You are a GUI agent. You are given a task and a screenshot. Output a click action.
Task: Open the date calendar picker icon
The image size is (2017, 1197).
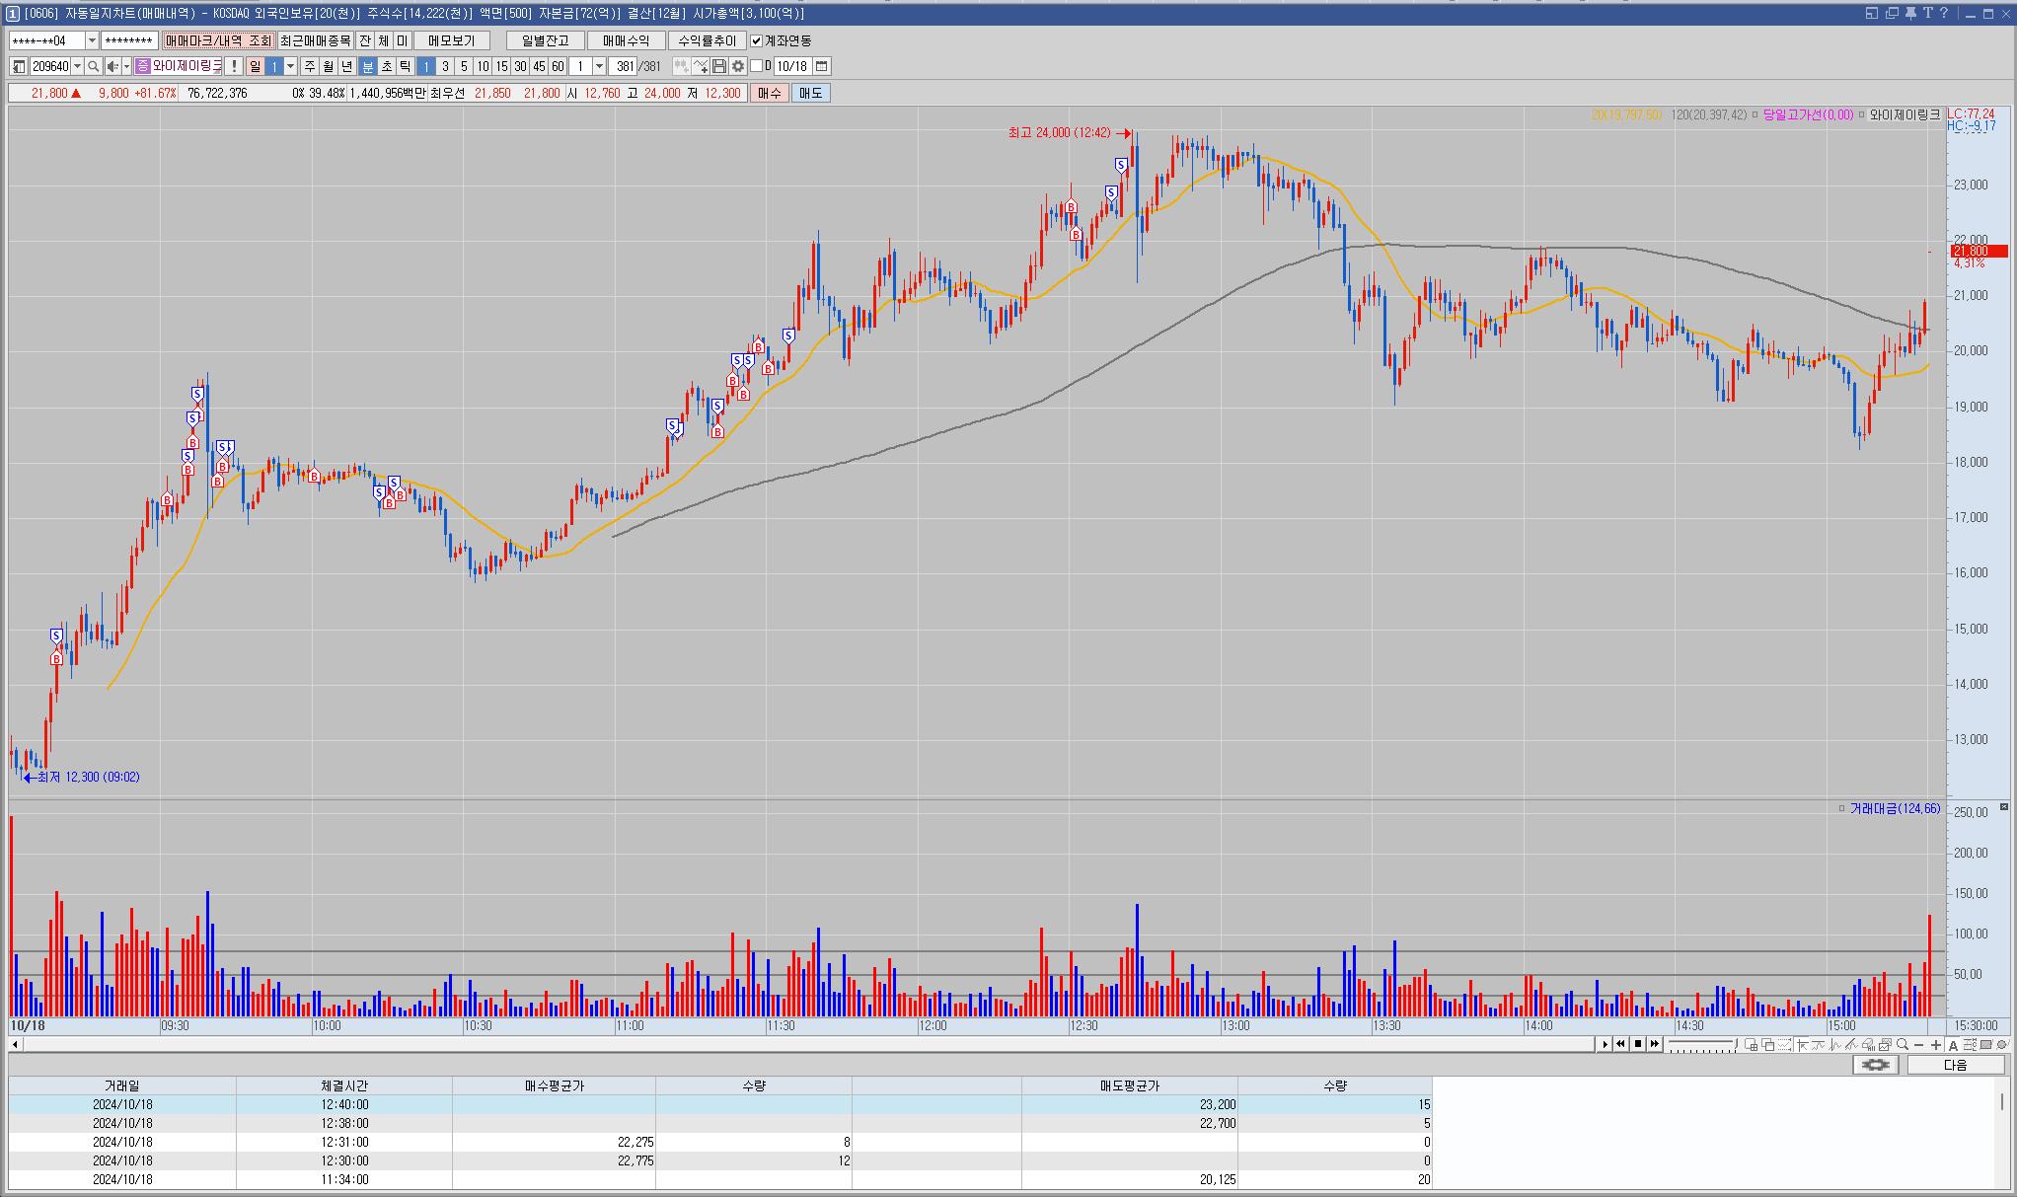tap(822, 66)
